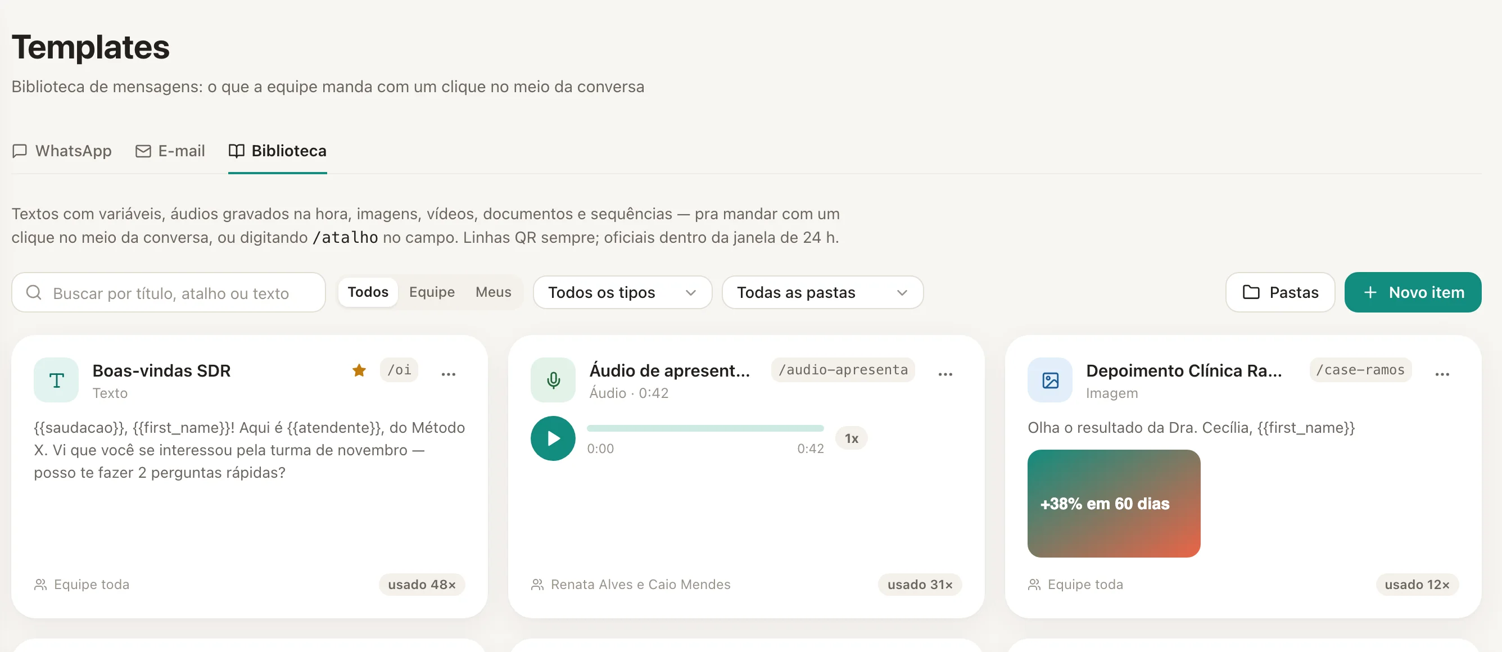1502x652 pixels.
Task: Click the Áudio de apresent... title
Action: (669, 370)
